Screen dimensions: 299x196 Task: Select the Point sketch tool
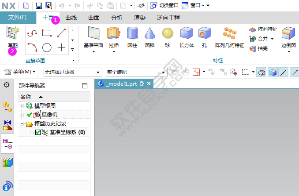tap(61, 47)
